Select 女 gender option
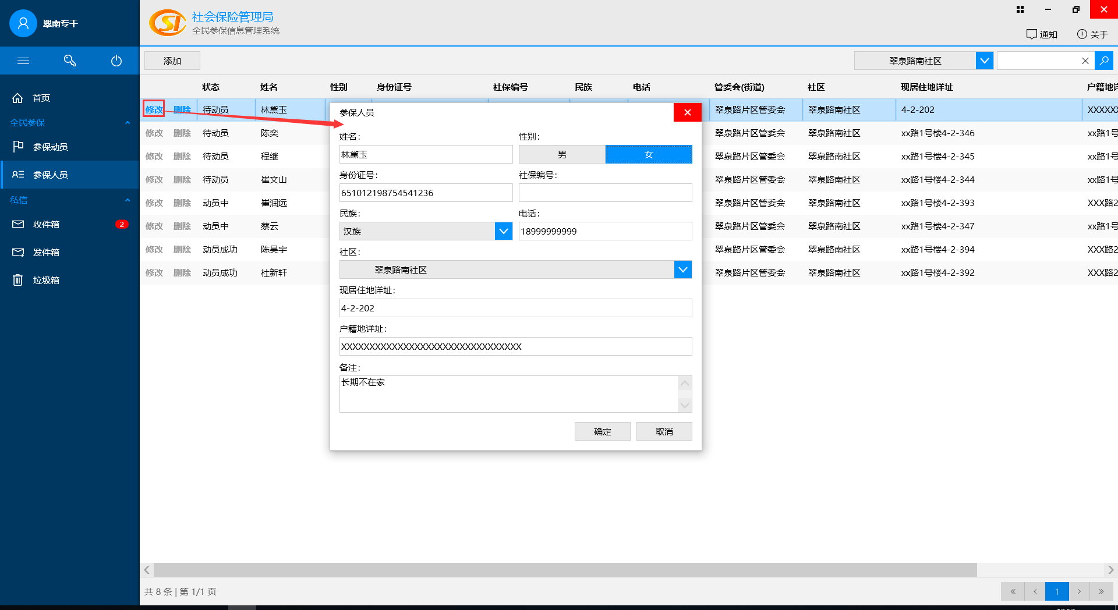Image resolution: width=1118 pixels, height=610 pixels. pos(649,154)
